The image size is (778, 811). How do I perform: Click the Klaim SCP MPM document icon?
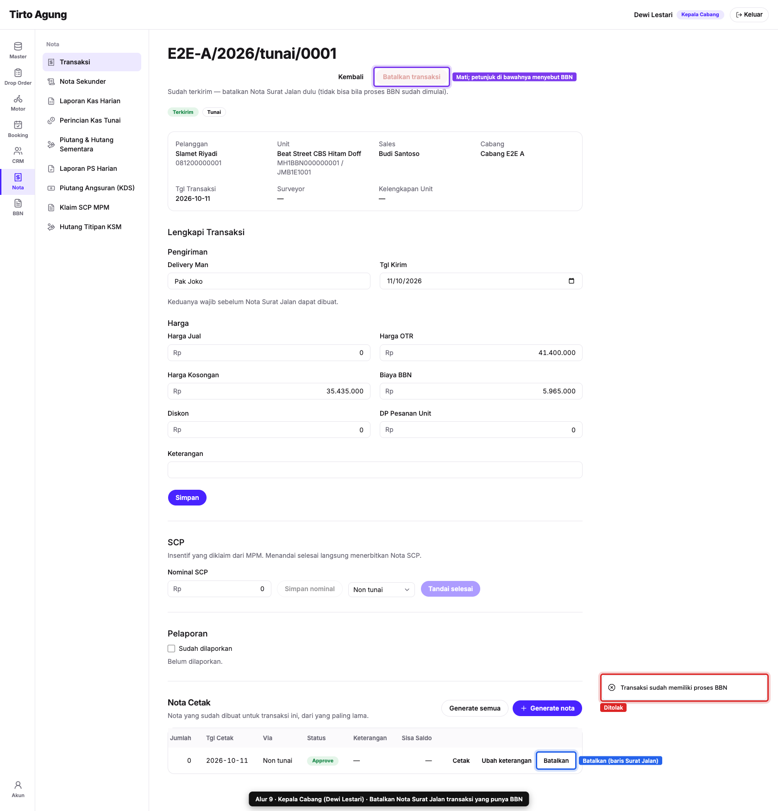click(51, 207)
